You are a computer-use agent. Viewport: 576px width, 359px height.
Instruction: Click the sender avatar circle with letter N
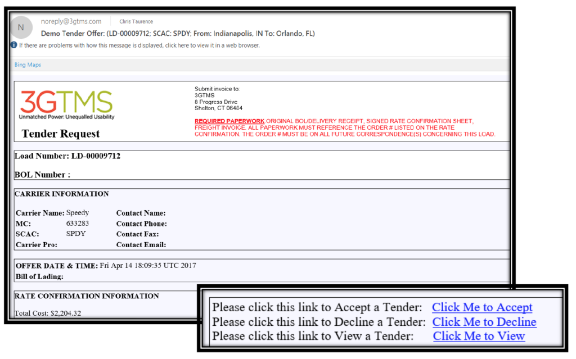(21, 28)
